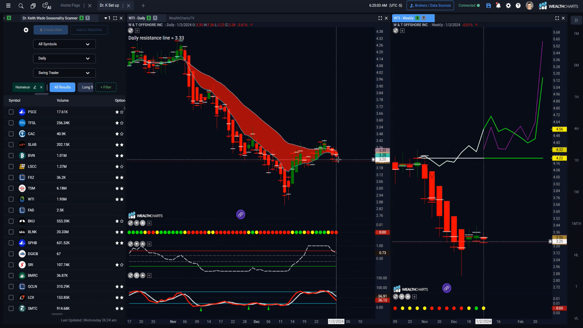Image resolution: width=583 pixels, height=328 pixels.
Task: Open help question mark icon
Action: (518, 5)
